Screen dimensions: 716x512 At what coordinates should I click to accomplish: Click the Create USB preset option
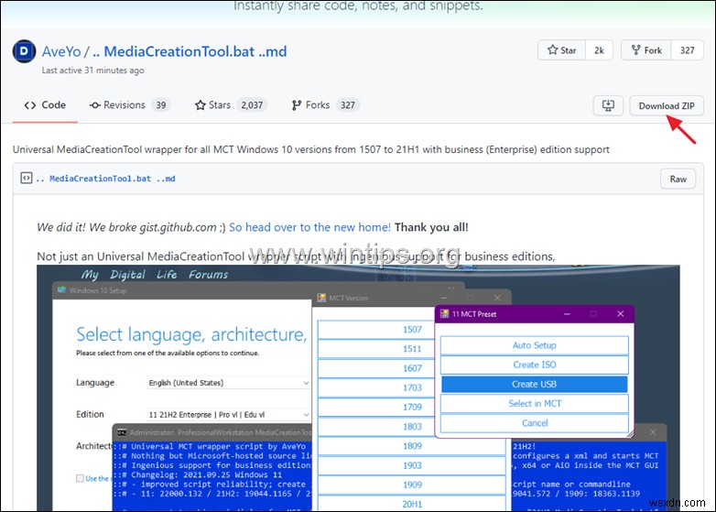(534, 384)
